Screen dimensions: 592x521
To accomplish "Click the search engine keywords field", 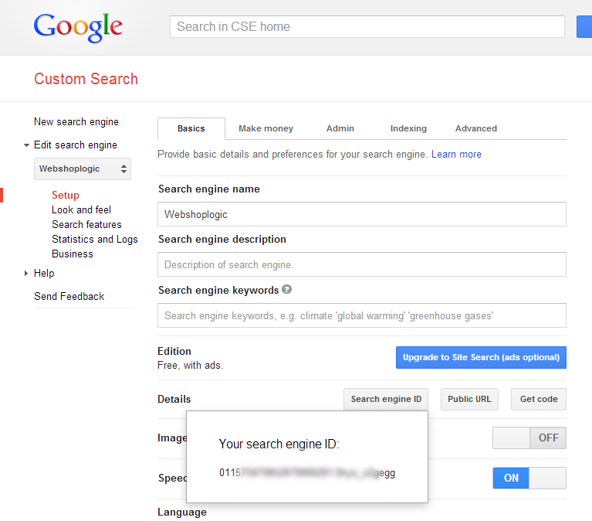I will point(362,315).
